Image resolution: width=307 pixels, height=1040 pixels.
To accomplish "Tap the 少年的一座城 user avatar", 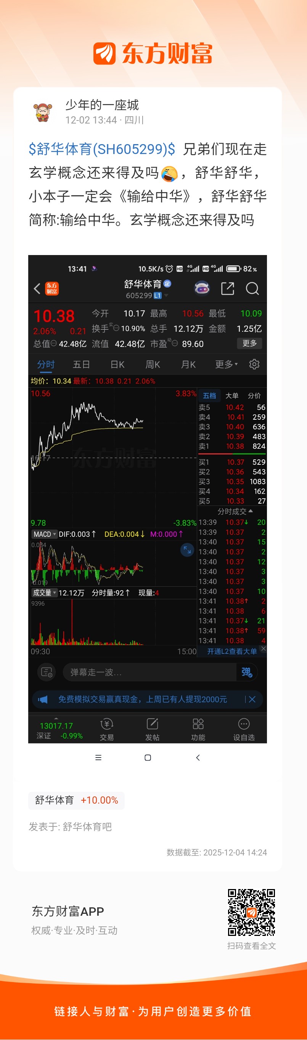I will point(43,112).
